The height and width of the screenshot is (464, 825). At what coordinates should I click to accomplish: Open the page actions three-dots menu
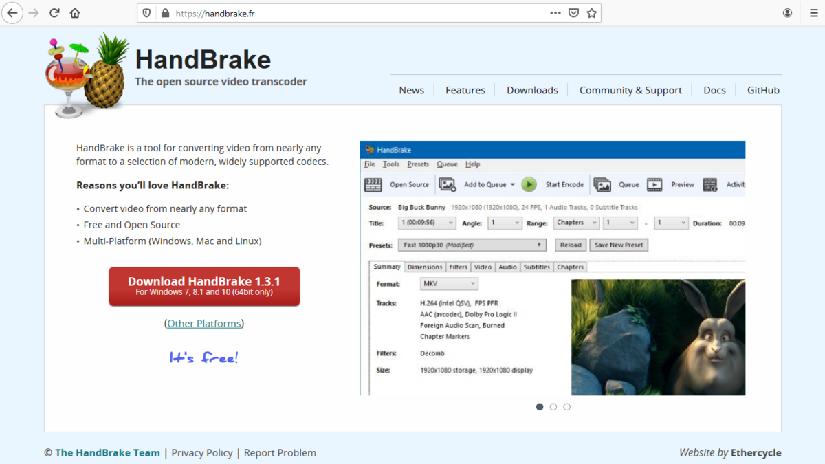[x=555, y=13]
